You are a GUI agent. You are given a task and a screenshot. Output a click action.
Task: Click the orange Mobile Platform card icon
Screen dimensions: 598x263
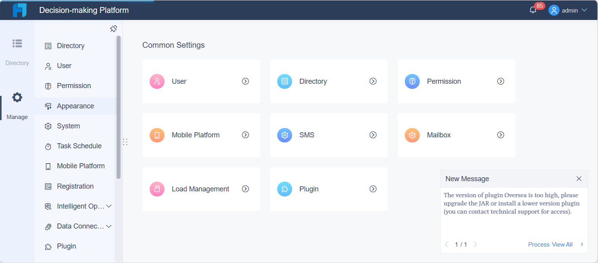point(157,135)
